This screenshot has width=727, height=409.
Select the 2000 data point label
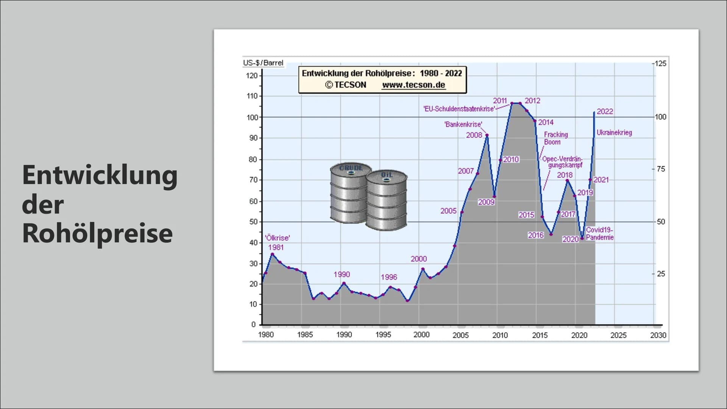coord(419,259)
